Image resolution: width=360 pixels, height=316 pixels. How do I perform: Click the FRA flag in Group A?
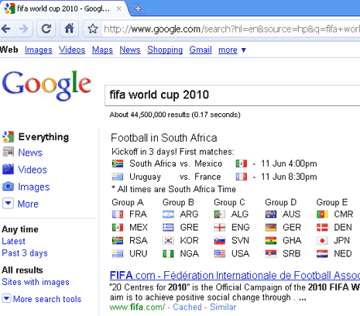click(118, 215)
